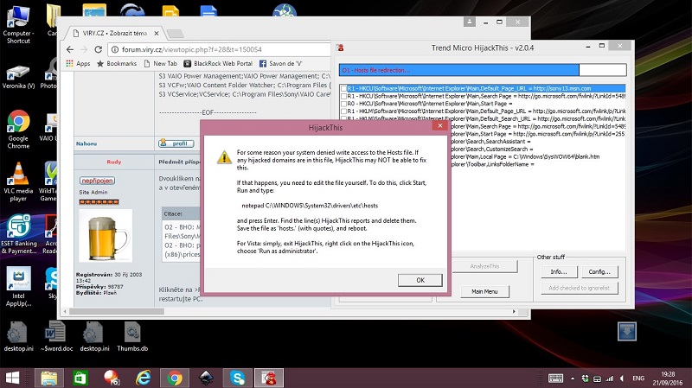This screenshot has width=692, height=388.
Task: Open Rudy's username link
Action: [x=114, y=162]
